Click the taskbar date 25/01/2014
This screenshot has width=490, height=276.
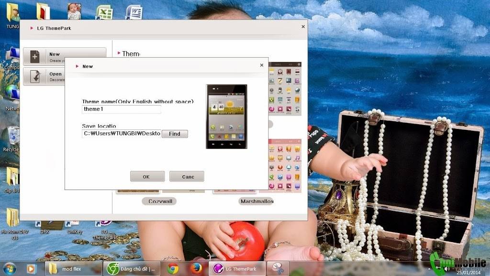pos(468,272)
